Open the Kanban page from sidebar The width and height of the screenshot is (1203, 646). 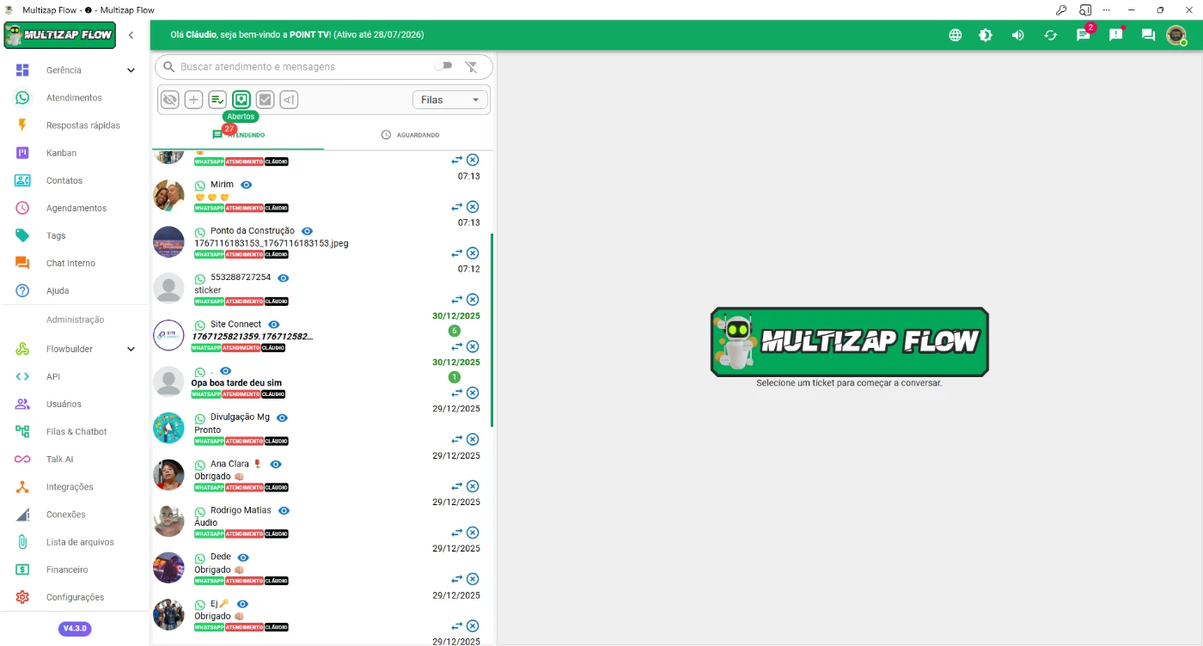(x=61, y=153)
